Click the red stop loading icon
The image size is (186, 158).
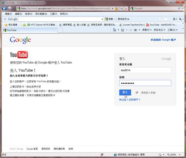(x=126, y=9)
